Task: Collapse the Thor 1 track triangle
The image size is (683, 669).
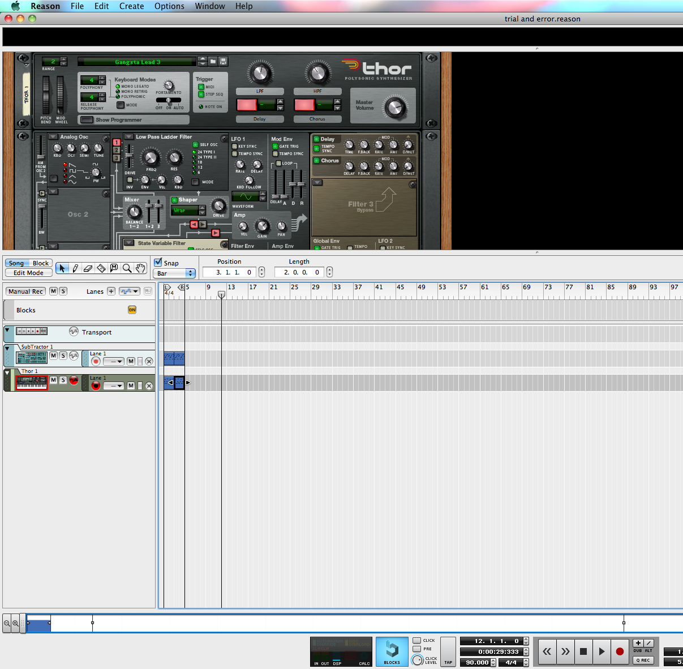Action: coord(7,372)
